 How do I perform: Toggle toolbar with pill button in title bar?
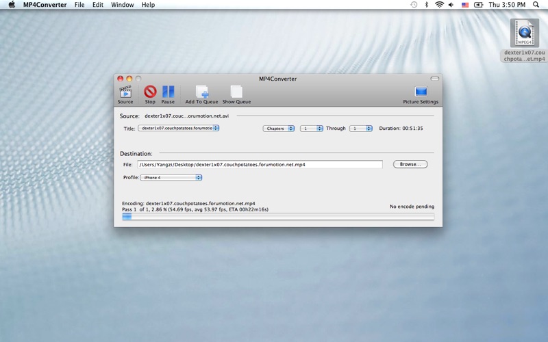click(435, 79)
